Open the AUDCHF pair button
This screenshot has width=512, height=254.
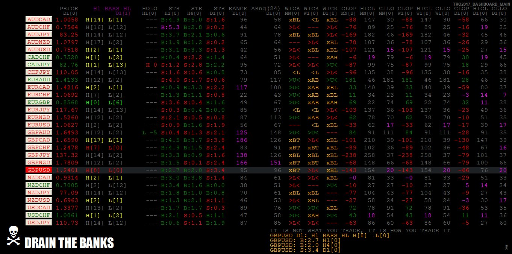pyautogui.click(x=39, y=27)
